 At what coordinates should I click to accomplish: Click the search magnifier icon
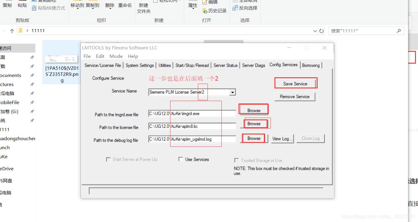coord(399,31)
